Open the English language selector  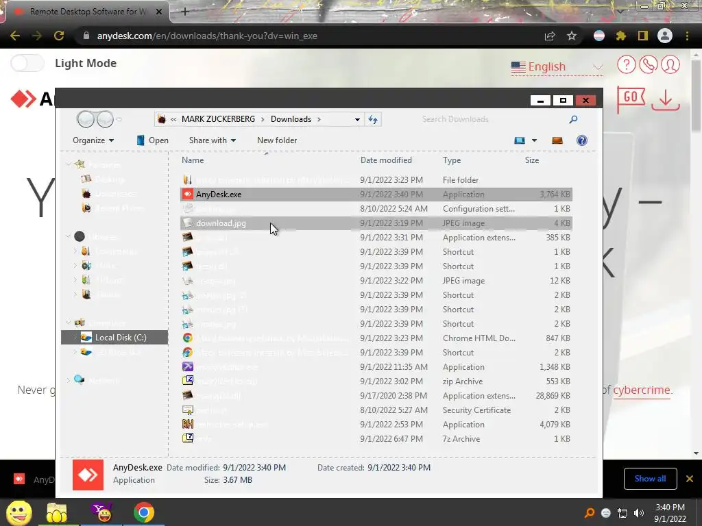tap(557, 66)
